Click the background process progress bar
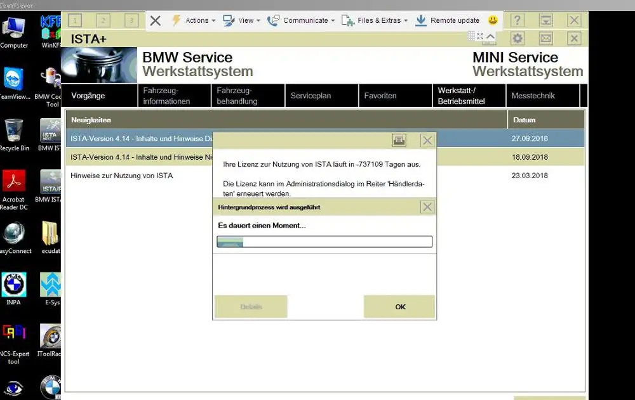This screenshot has height=400, width=635. 324,242
